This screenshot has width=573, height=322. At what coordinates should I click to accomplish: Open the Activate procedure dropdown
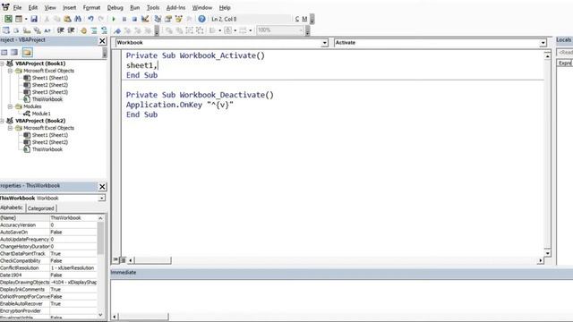point(543,43)
